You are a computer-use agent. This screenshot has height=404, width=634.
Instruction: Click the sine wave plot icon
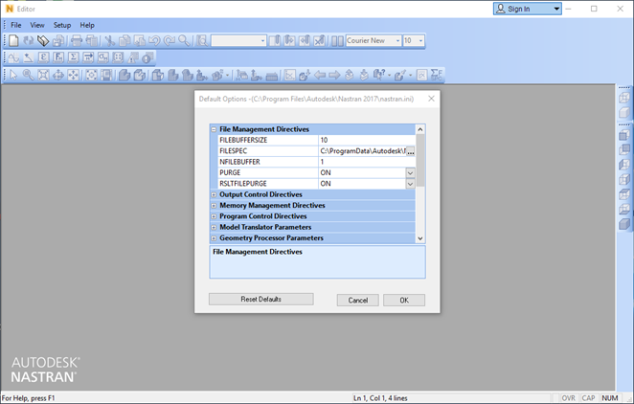tap(13, 57)
